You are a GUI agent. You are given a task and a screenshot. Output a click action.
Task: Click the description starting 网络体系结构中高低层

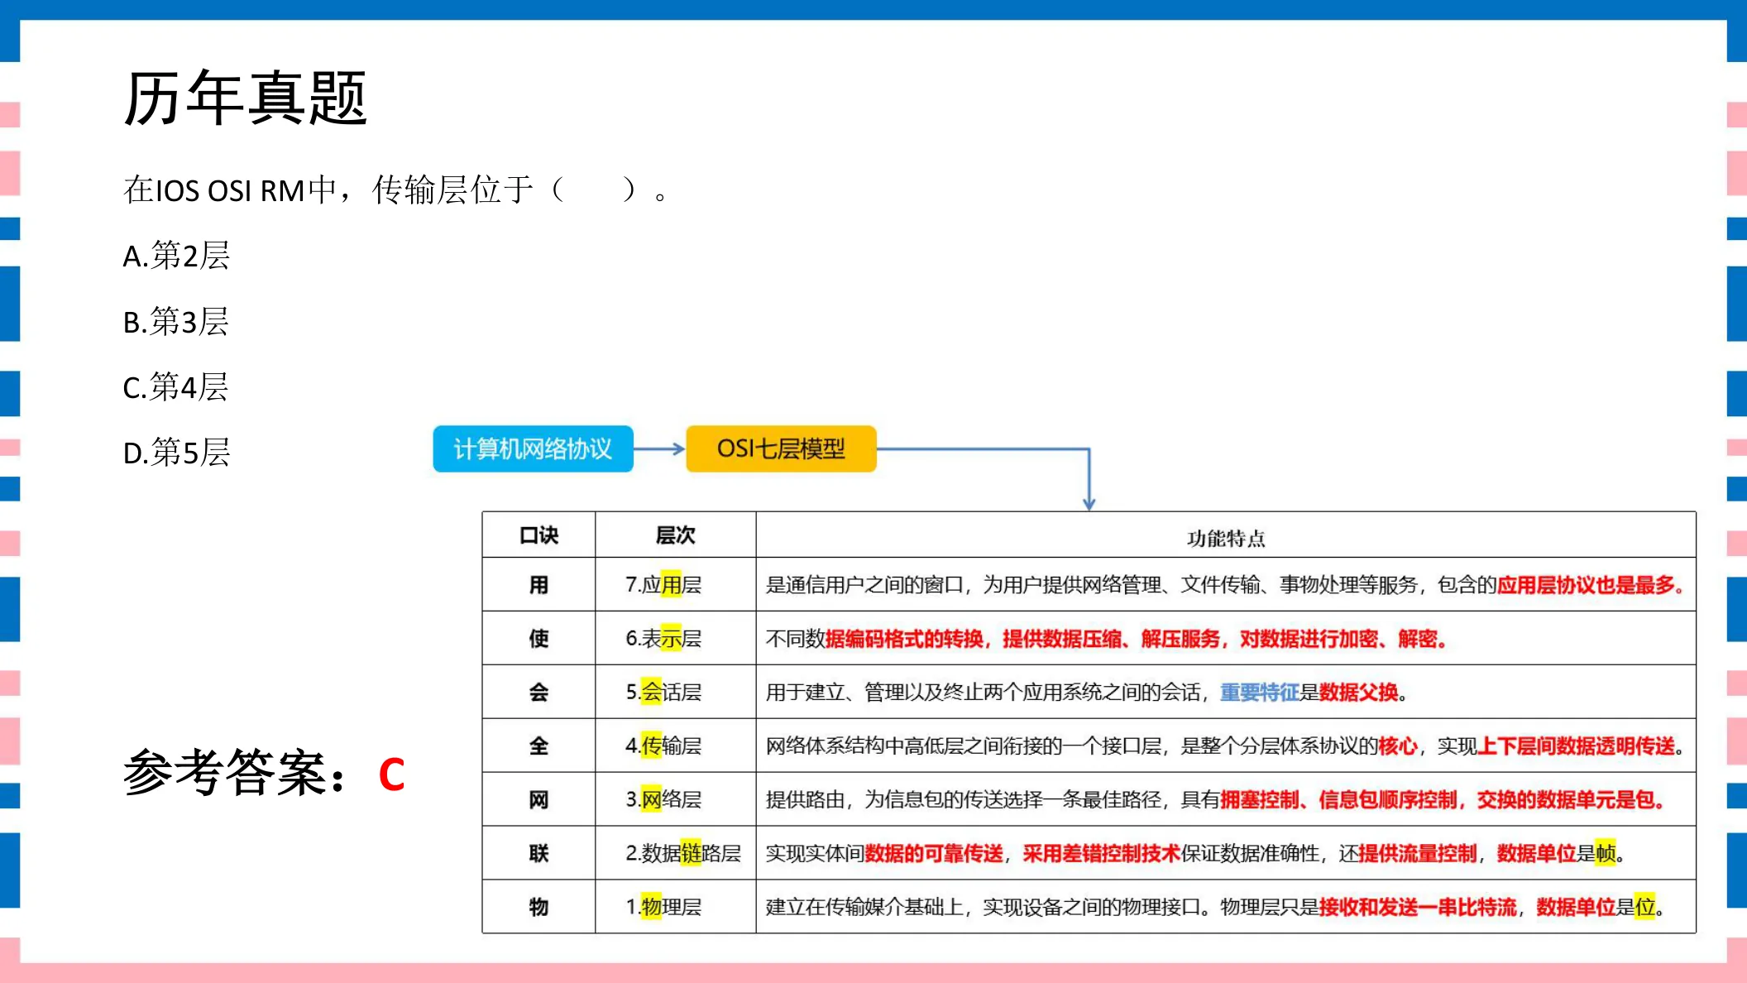tap(1226, 746)
